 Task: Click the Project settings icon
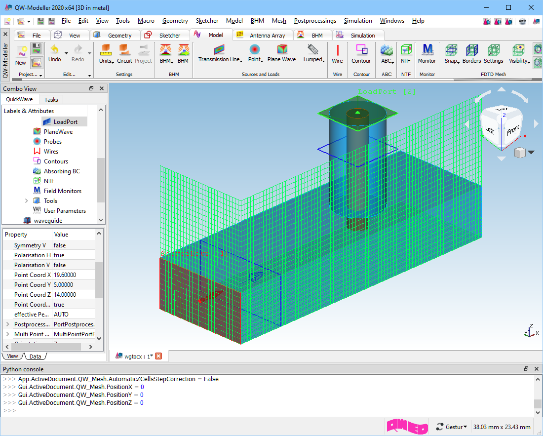tap(143, 49)
